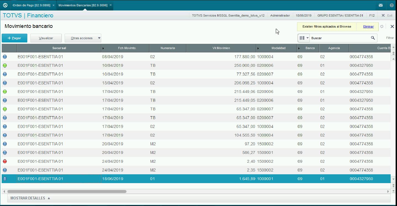
Task: Open the mail envelope icon
Action: [381, 5]
